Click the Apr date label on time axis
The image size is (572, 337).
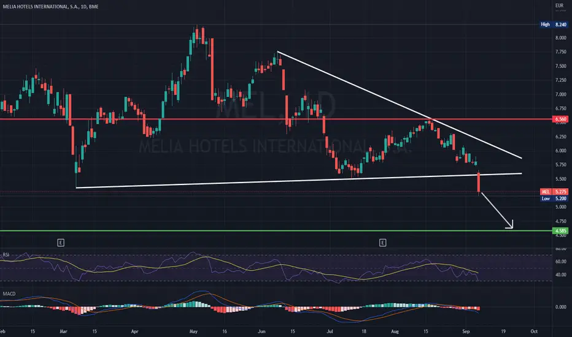(x=134, y=331)
